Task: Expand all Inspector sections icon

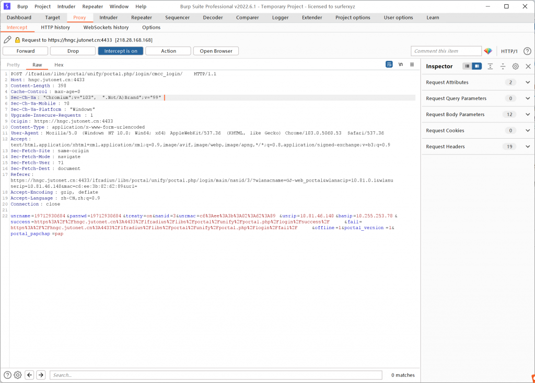Action: tap(490, 66)
